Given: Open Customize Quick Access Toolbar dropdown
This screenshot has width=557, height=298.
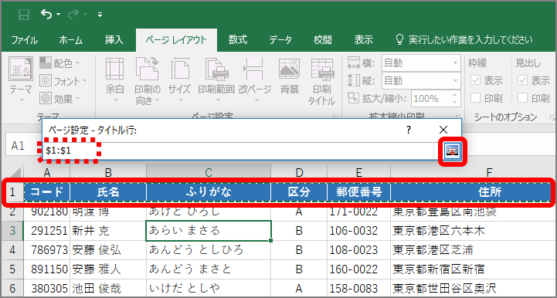Looking at the screenshot, I should point(100,15).
